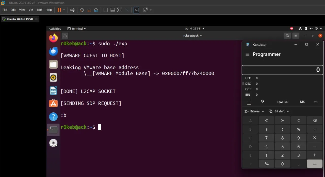Open Firefox from the Ubuntu dock
325x177 pixels.
click(53, 38)
